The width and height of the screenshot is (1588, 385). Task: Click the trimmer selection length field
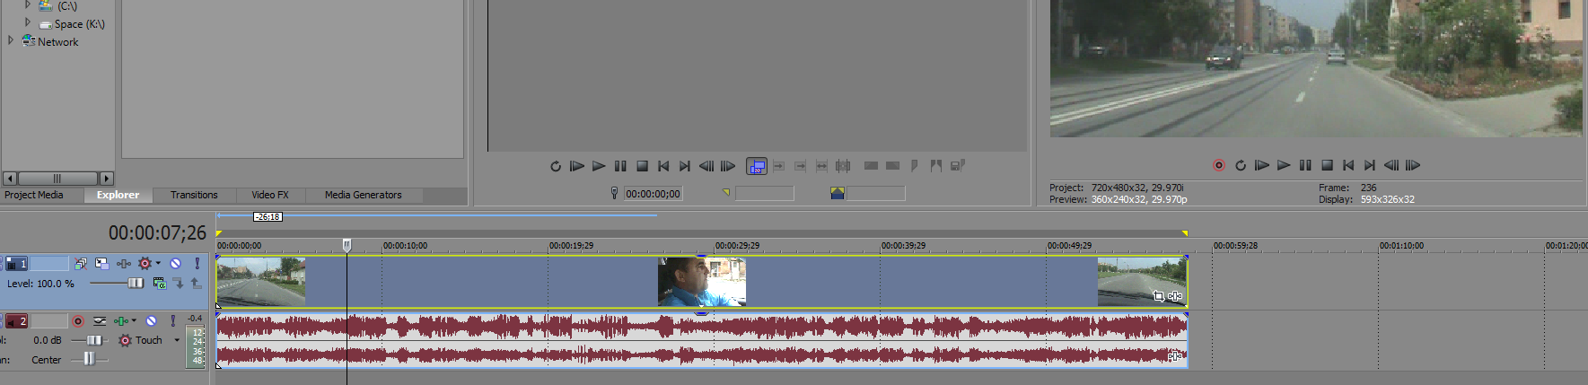[x=876, y=193]
